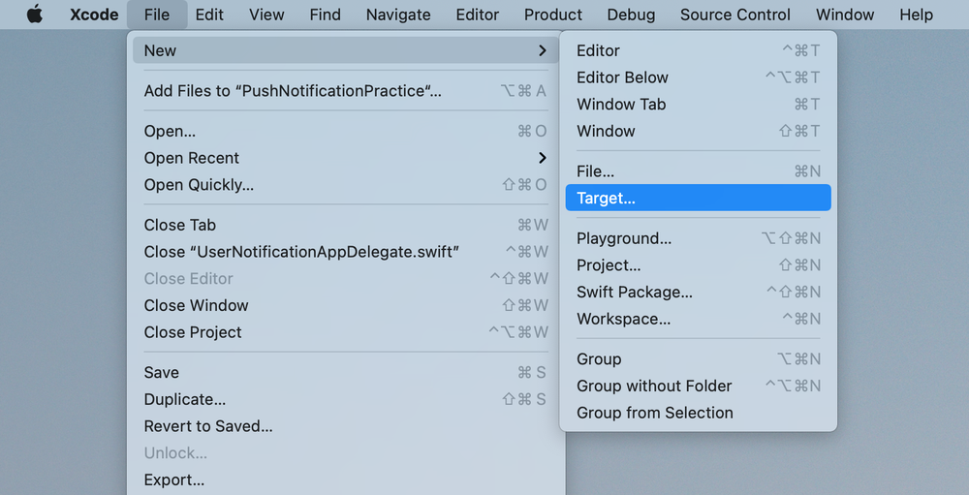Open the Source Control menu
969x495 pixels.
click(x=735, y=15)
